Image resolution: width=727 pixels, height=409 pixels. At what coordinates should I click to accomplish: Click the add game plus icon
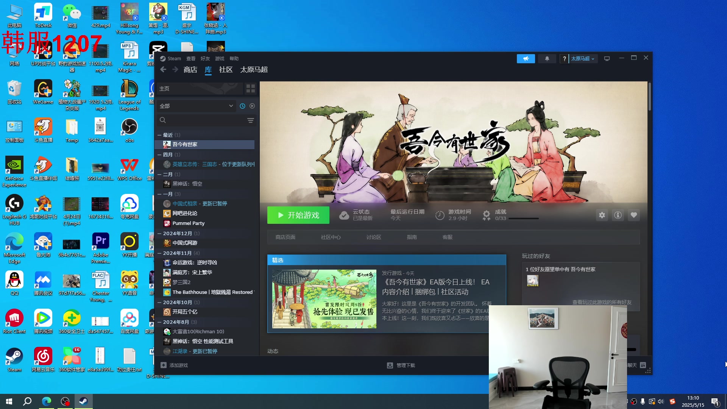[x=164, y=365]
